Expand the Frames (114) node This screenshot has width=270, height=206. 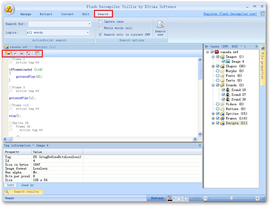click(x=213, y=118)
